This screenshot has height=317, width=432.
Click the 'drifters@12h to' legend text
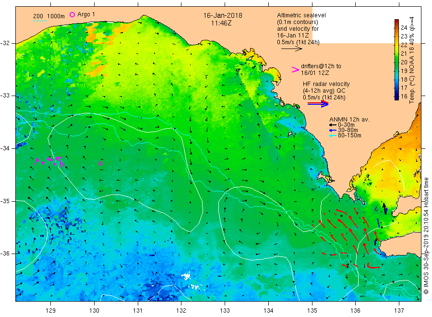pos(321,66)
